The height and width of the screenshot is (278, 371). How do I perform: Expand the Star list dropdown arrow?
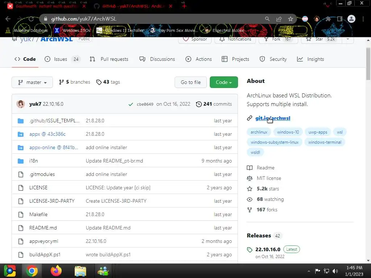(x=348, y=39)
